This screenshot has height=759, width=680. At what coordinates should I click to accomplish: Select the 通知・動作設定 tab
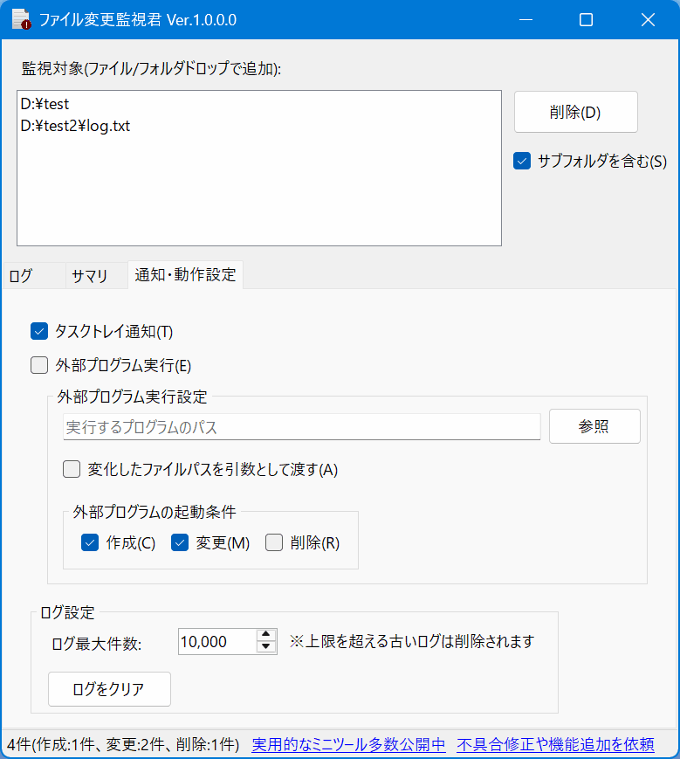tap(185, 275)
